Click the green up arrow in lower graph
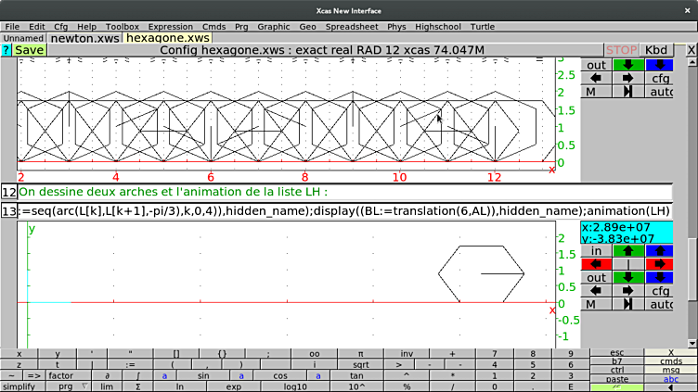The height and width of the screenshot is (392, 698). point(627,251)
